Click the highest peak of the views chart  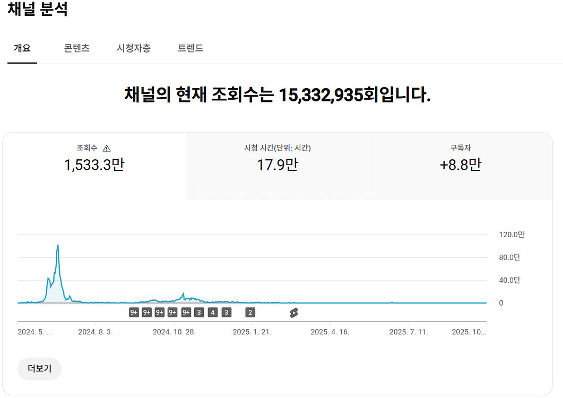pyautogui.click(x=58, y=245)
